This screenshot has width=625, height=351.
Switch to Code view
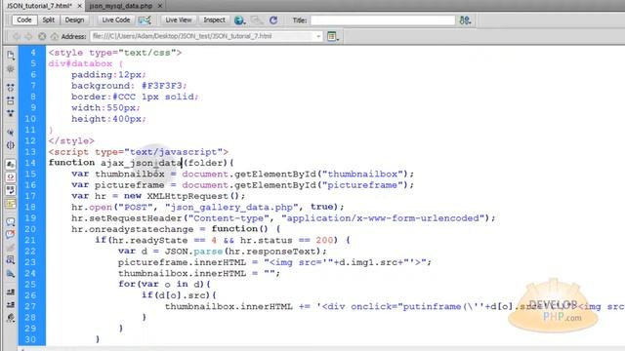(24, 19)
